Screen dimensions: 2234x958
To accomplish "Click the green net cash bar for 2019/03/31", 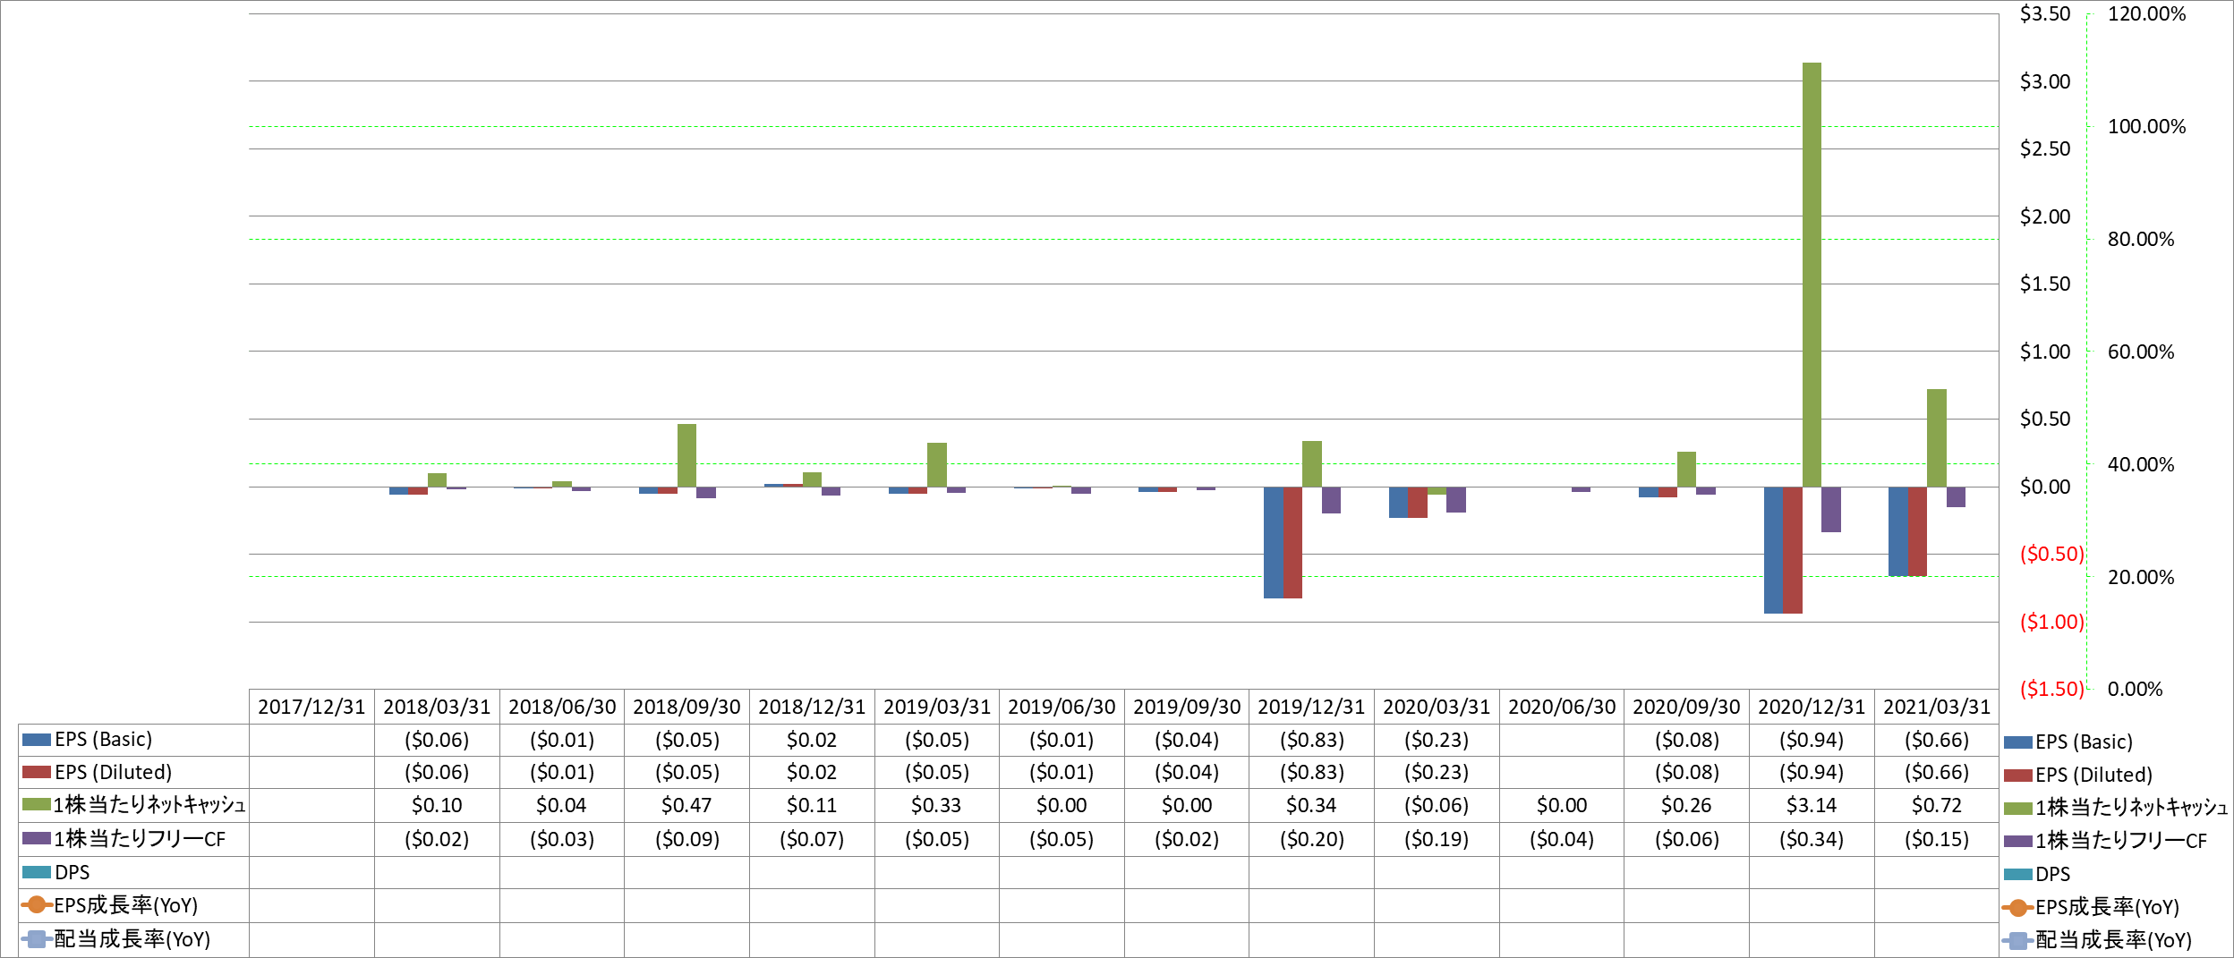I will click(x=937, y=465).
